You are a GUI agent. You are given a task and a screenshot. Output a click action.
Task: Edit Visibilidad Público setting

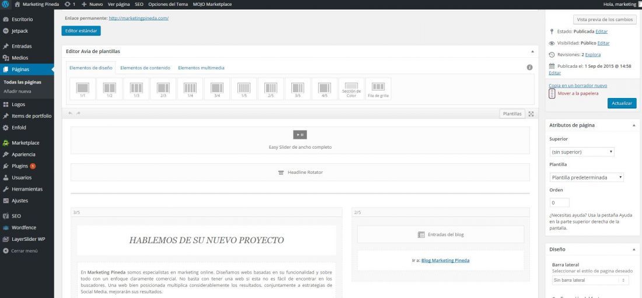603,43
